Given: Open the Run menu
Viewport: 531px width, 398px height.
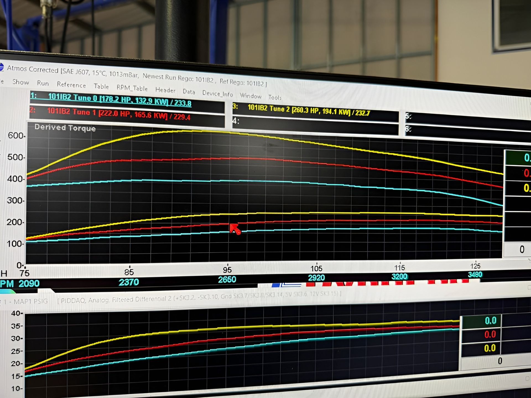Looking at the screenshot, I should click(43, 83).
